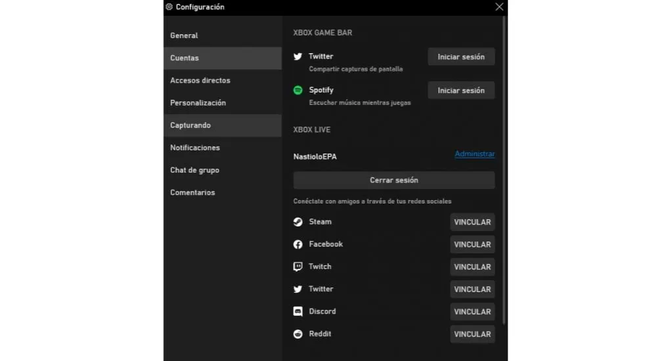This screenshot has width=672, height=361.
Task: Link Steam account with VINCULAR
Action: pyautogui.click(x=472, y=223)
